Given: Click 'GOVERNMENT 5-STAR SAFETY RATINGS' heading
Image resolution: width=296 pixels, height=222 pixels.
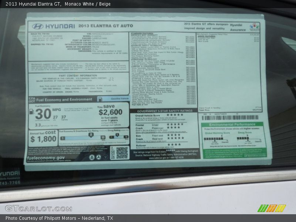Looking at the screenshot, I should pyautogui.click(x=165, y=111).
